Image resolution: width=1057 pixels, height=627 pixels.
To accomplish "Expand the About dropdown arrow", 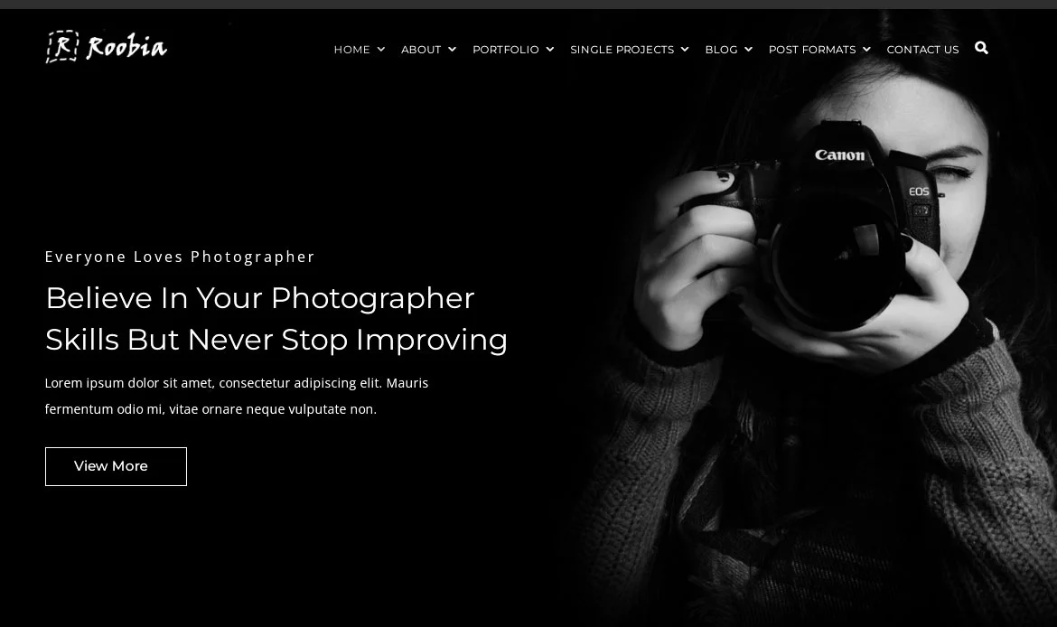I will click(452, 49).
